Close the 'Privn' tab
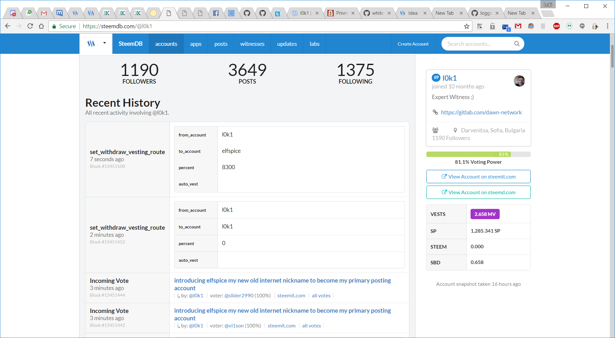Screen dimensions: 615x338 coord(353,13)
